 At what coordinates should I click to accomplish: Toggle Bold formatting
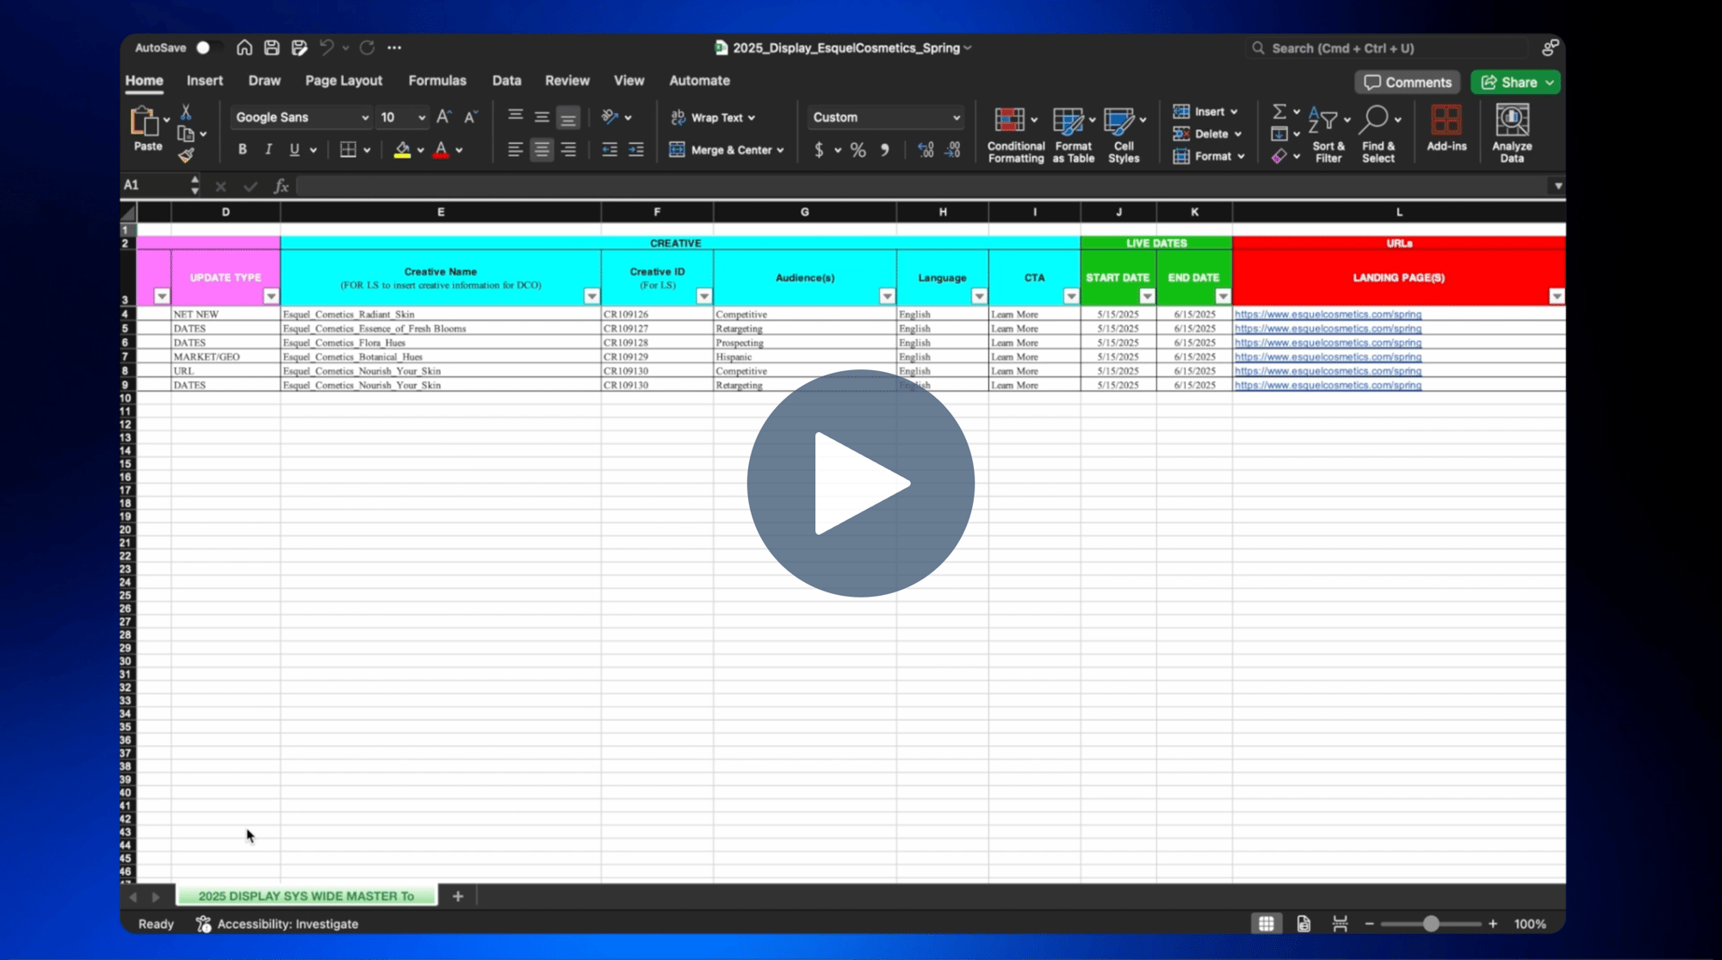(243, 150)
